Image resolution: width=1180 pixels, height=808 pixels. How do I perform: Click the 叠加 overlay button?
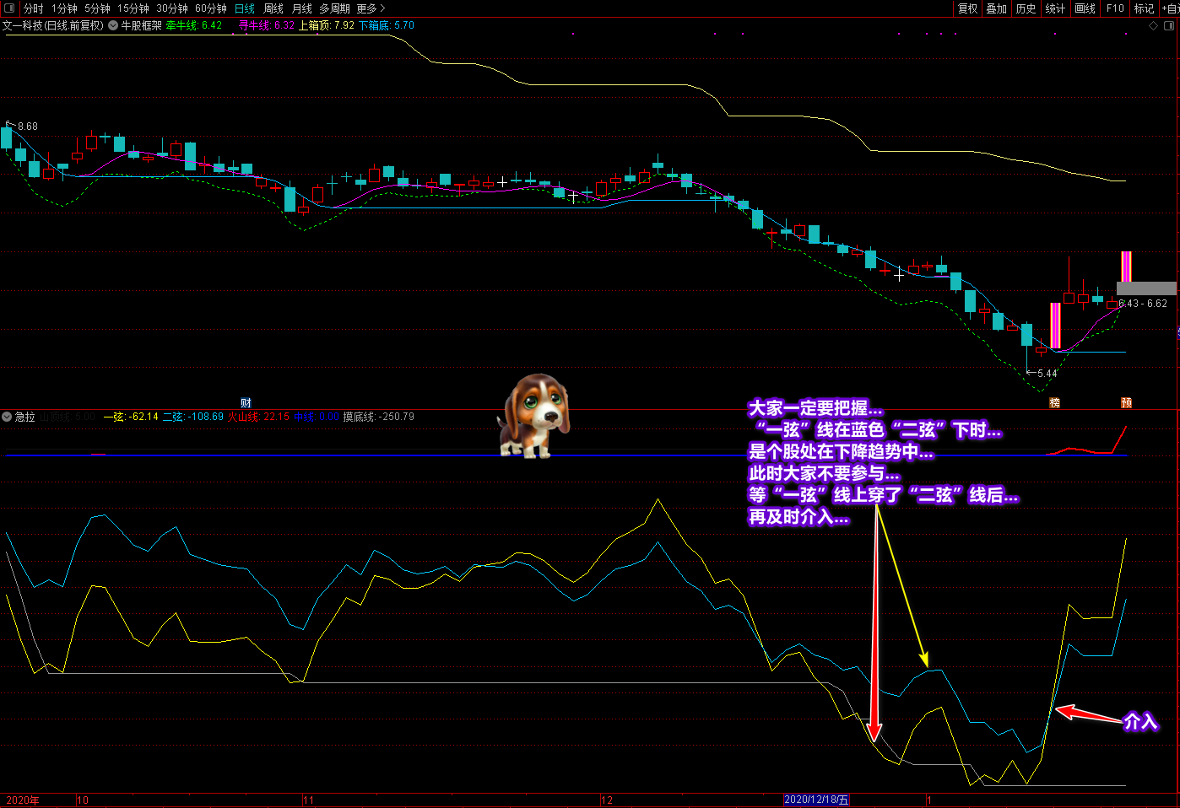click(x=997, y=8)
